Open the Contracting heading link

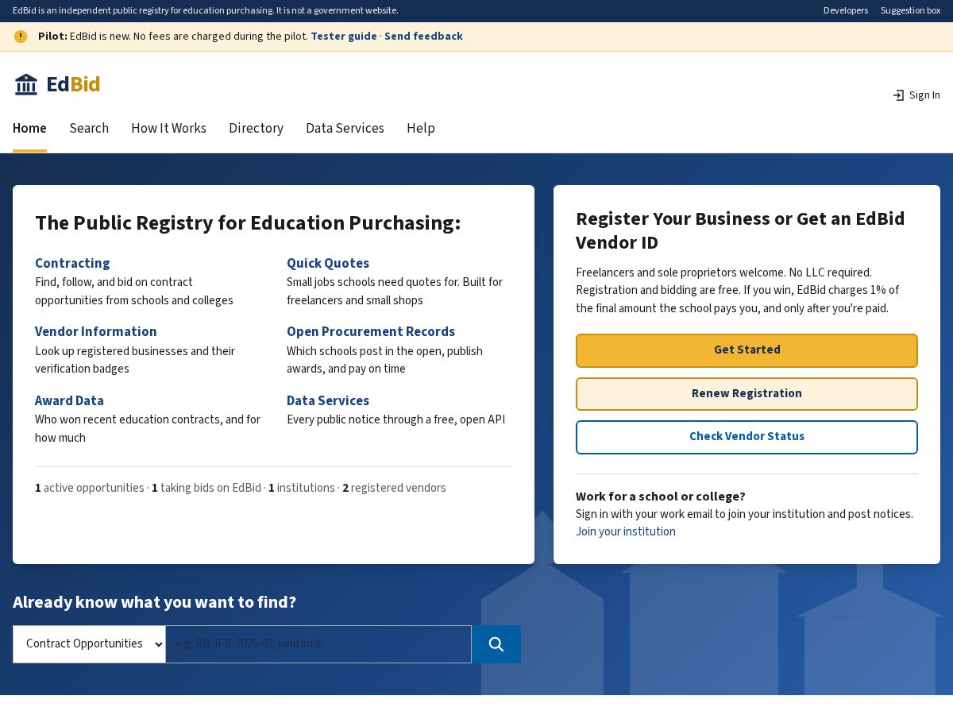[x=72, y=263]
